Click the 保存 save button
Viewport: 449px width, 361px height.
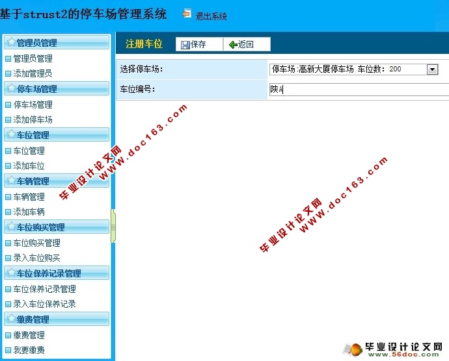[x=199, y=44]
